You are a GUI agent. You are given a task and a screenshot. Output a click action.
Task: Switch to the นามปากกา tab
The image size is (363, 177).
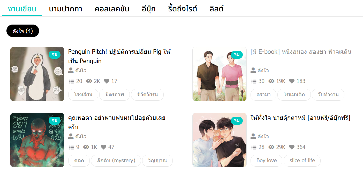pyautogui.click(x=65, y=9)
